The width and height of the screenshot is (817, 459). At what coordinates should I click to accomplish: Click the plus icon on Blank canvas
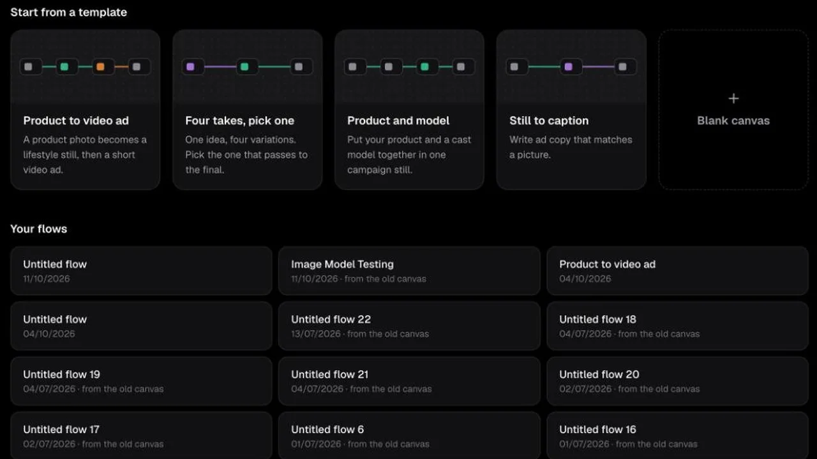pos(733,99)
